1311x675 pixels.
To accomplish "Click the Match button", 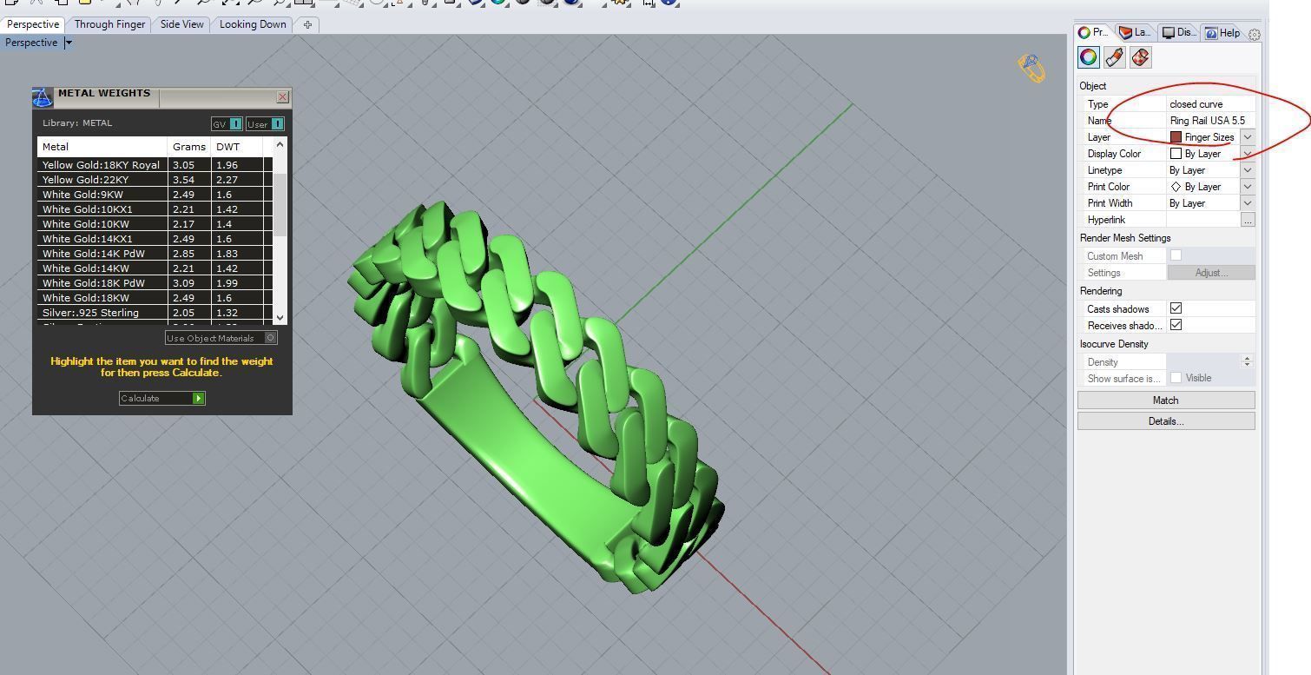I will click(x=1166, y=400).
